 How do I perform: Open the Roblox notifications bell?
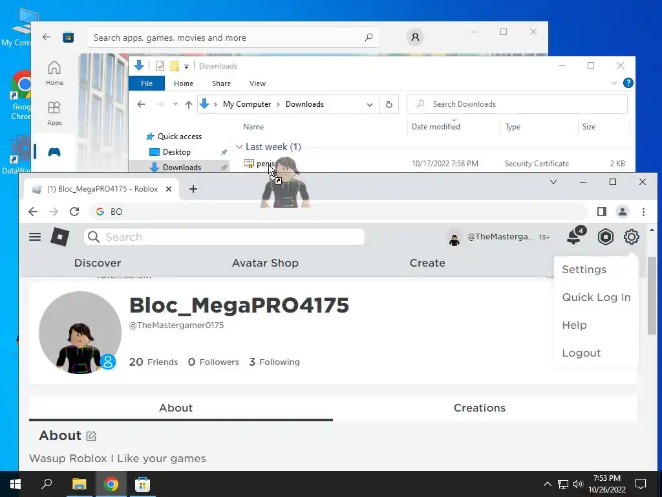pyautogui.click(x=574, y=237)
